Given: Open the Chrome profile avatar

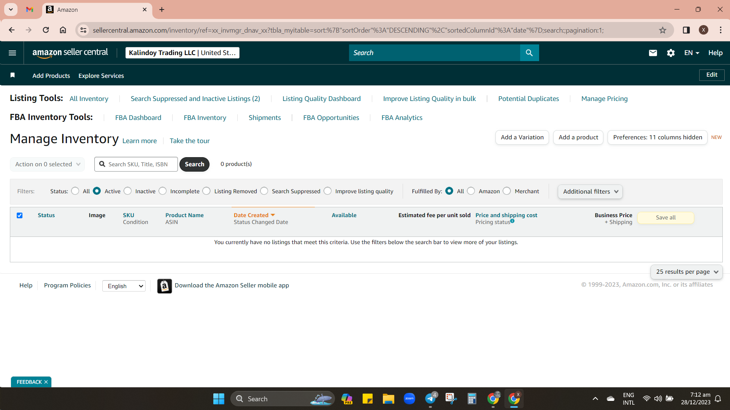Looking at the screenshot, I should click(703, 30).
